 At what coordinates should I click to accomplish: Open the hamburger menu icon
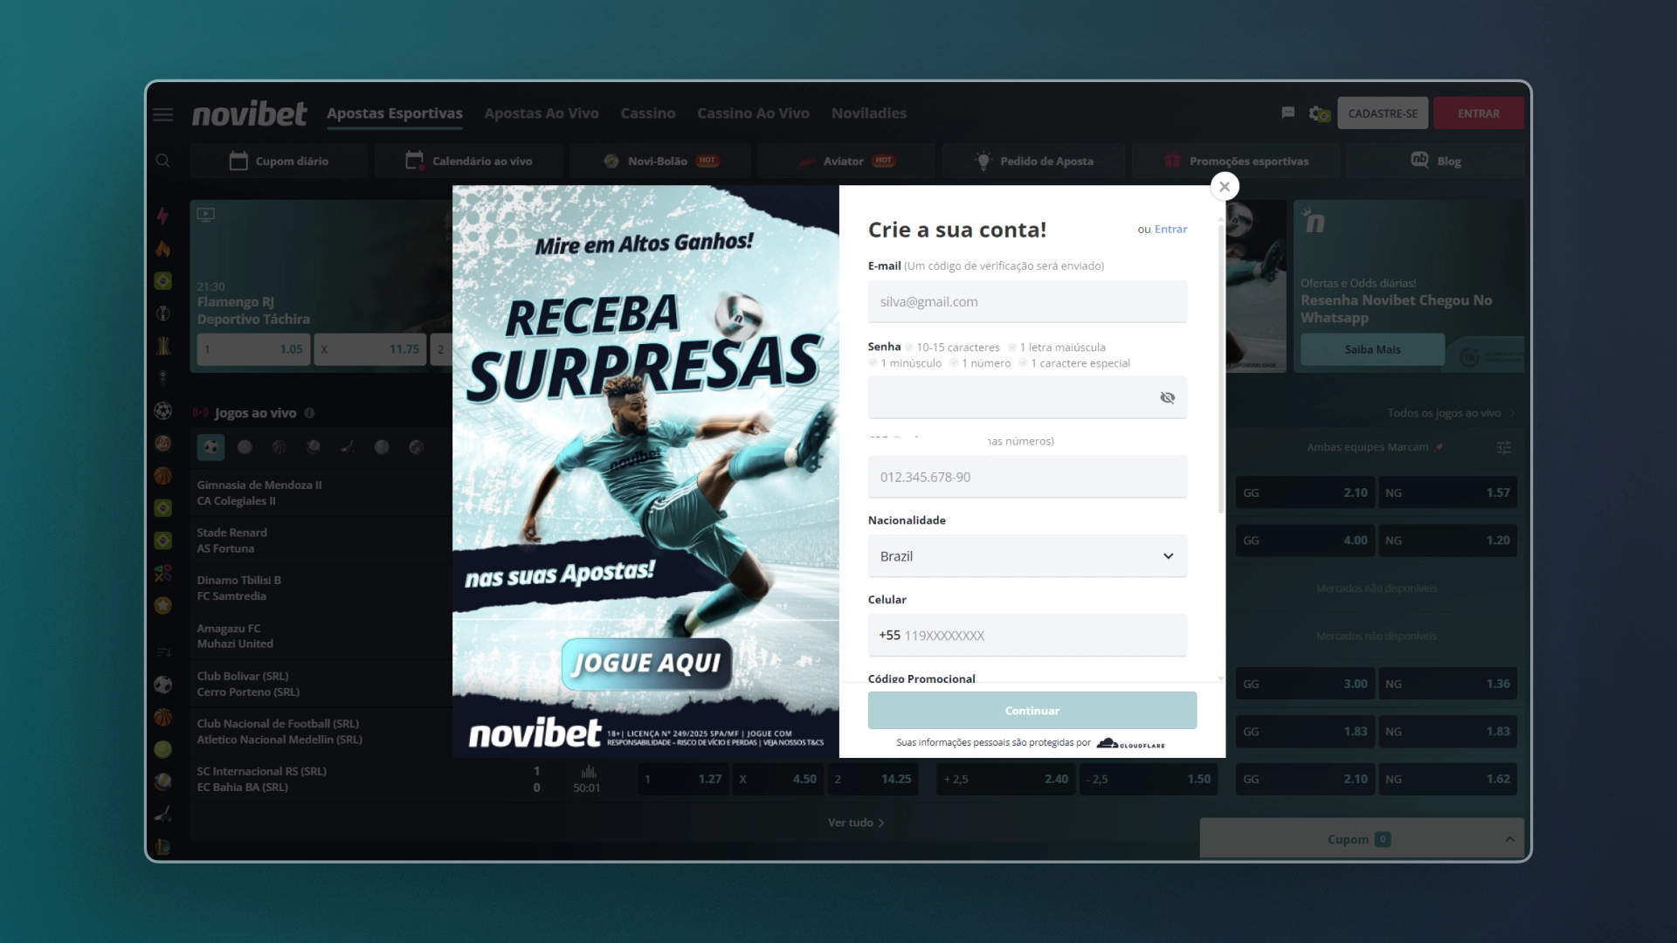pyautogui.click(x=163, y=114)
